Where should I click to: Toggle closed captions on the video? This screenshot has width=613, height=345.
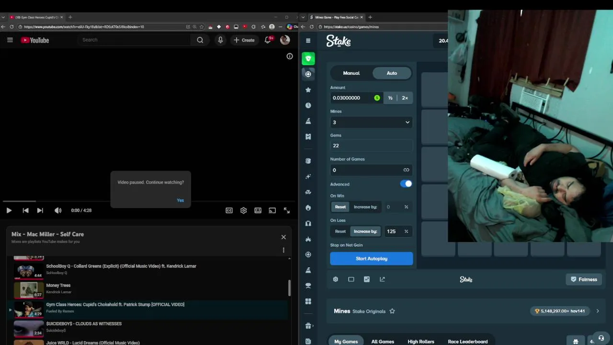click(x=229, y=210)
